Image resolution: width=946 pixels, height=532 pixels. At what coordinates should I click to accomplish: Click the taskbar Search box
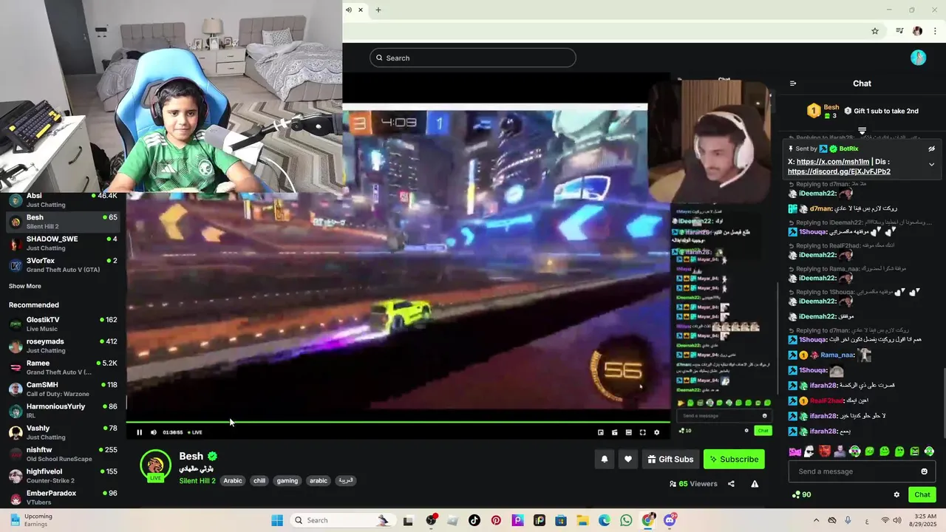coord(342,520)
